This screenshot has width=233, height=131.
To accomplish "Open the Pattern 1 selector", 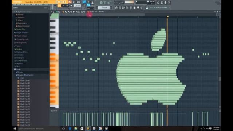I will point(104,8).
